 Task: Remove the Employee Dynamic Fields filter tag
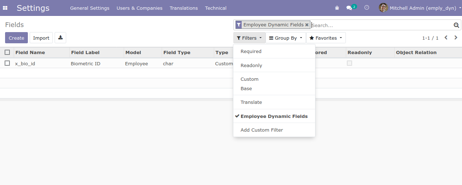click(x=307, y=25)
